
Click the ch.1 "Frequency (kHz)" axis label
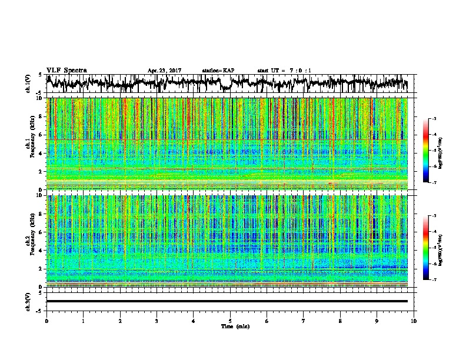click(x=33, y=135)
